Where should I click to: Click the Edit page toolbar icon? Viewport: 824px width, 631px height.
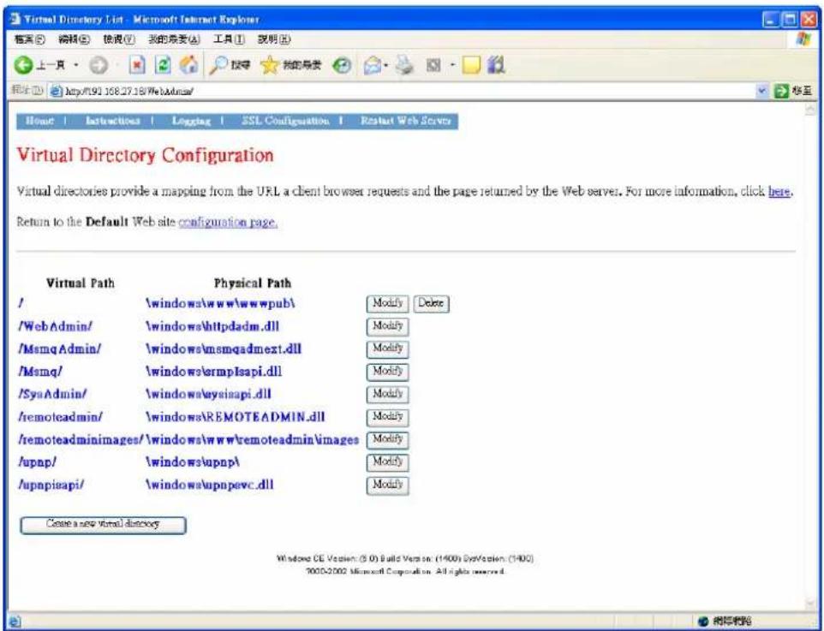click(433, 65)
